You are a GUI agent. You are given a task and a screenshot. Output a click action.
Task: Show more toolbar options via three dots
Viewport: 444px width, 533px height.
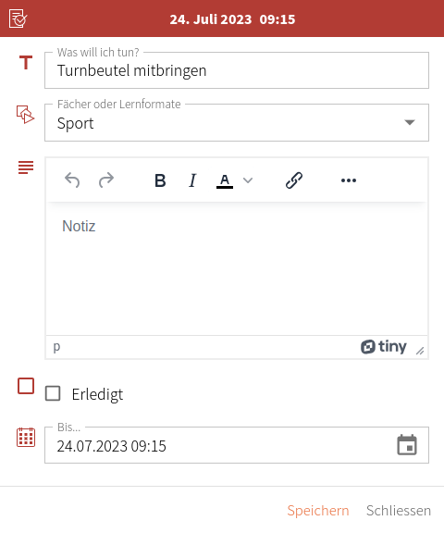(x=349, y=180)
